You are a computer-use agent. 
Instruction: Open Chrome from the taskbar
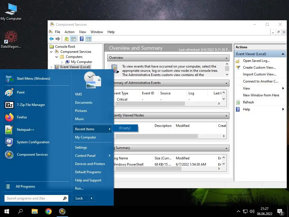pyautogui.click(x=49, y=211)
